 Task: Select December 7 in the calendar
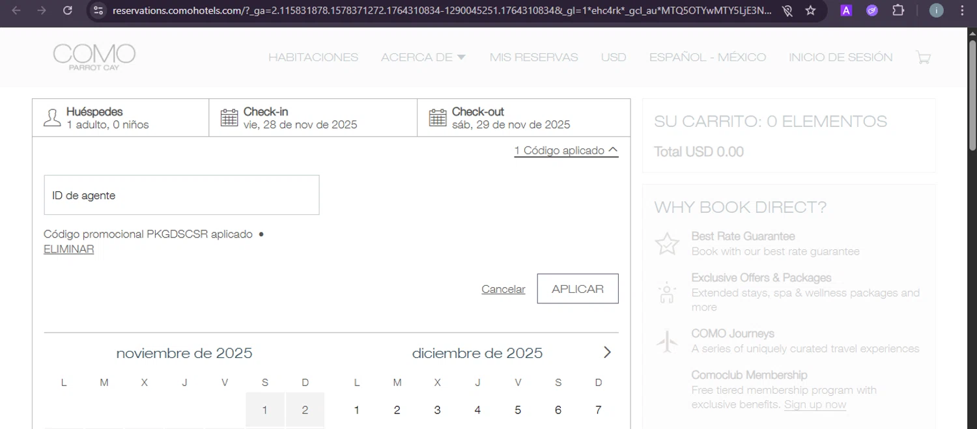[599, 410]
